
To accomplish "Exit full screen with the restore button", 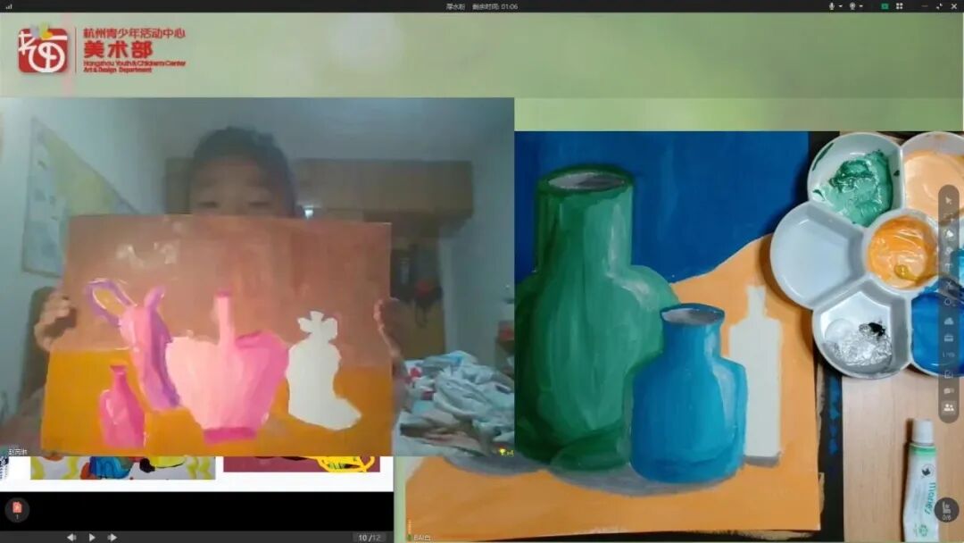I will tap(940, 6).
